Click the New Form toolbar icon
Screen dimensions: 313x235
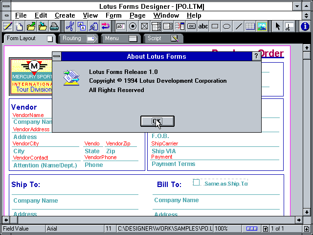point(19,26)
